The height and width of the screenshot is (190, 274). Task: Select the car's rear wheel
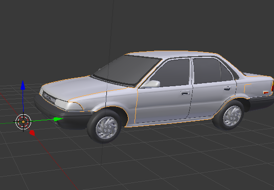[x=228, y=115]
